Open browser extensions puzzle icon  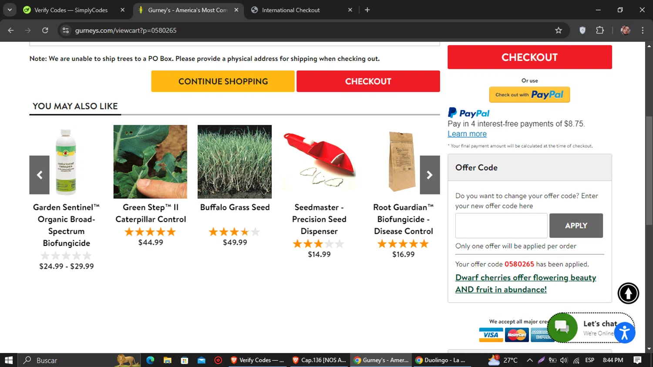(x=600, y=30)
